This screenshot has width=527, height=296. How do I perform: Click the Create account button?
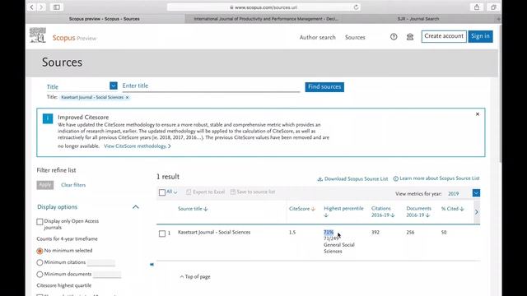pyautogui.click(x=444, y=36)
